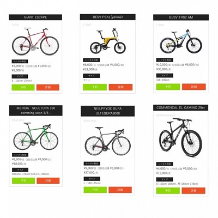218x218 pixels.
Task: Open details for GIANT ESCAPE via orange button
Action: click(x=48, y=87)
